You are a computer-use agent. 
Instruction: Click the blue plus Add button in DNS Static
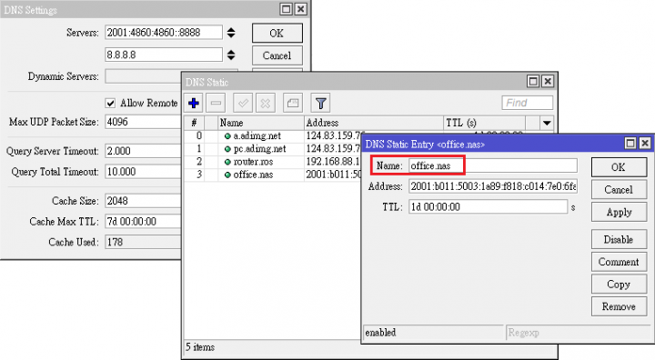[194, 103]
